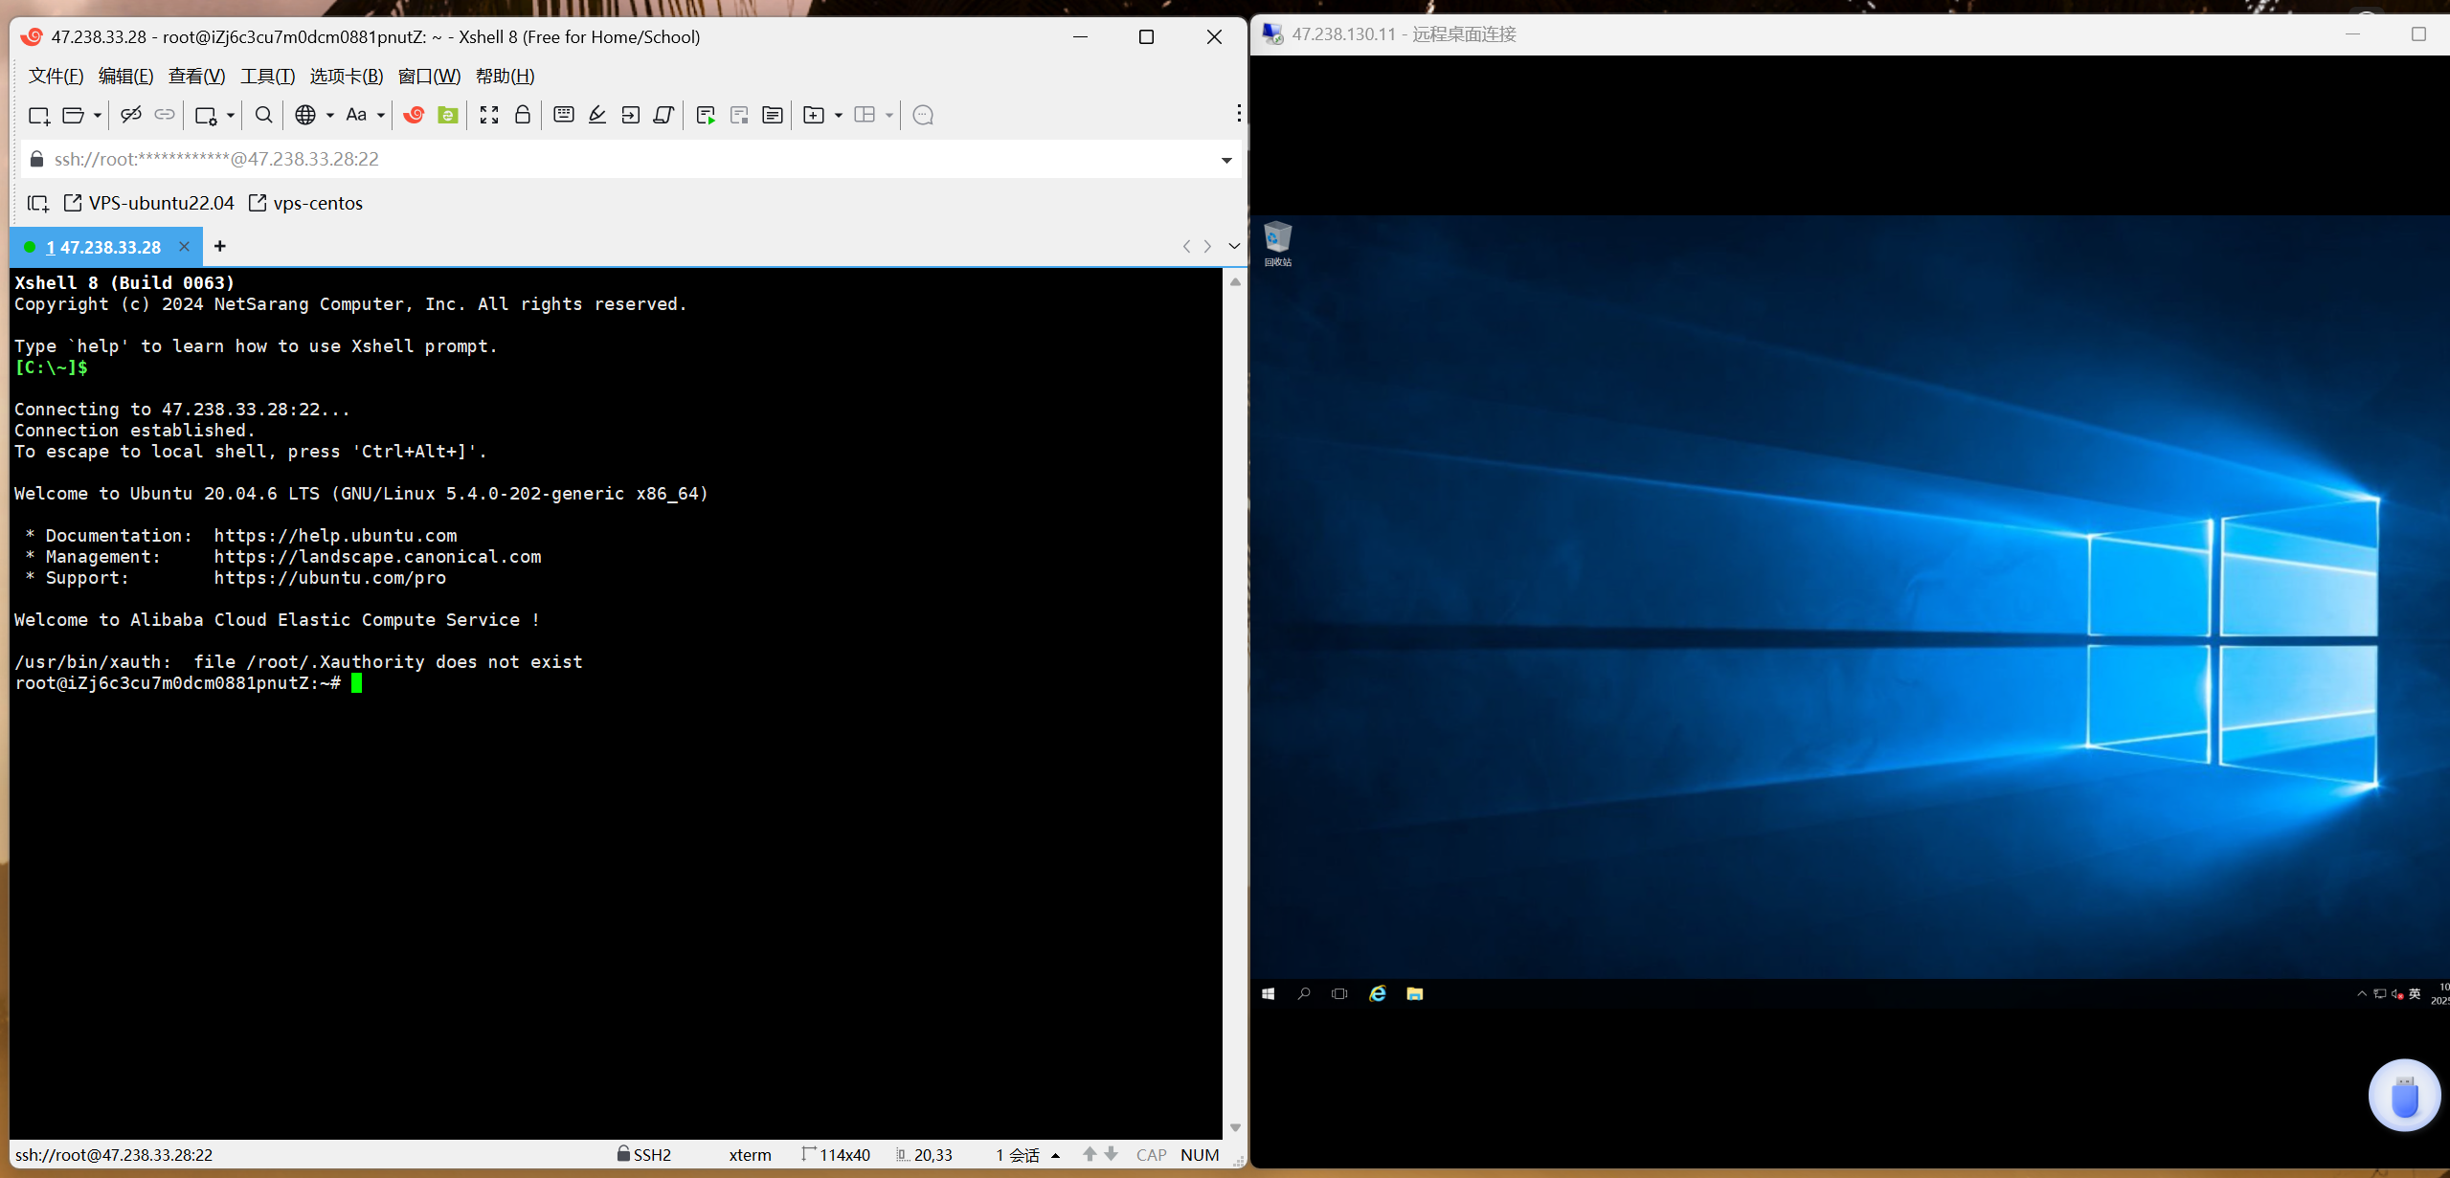Image resolution: width=2450 pixels, height=1178 pixels.
Task: Expand the Open session folder dropdown
Action: 98,115
